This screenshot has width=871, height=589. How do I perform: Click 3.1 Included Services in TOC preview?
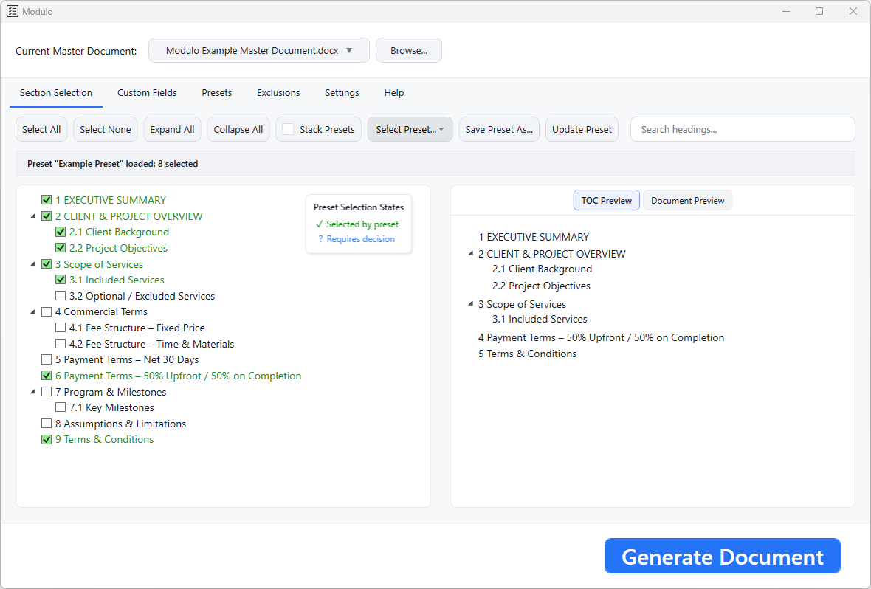540,319
